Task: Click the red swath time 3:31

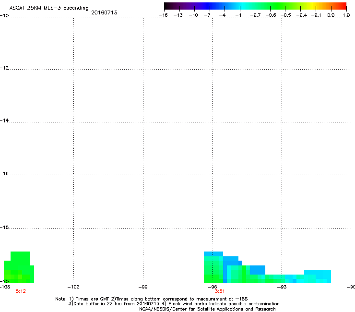Action: (220, 291)
